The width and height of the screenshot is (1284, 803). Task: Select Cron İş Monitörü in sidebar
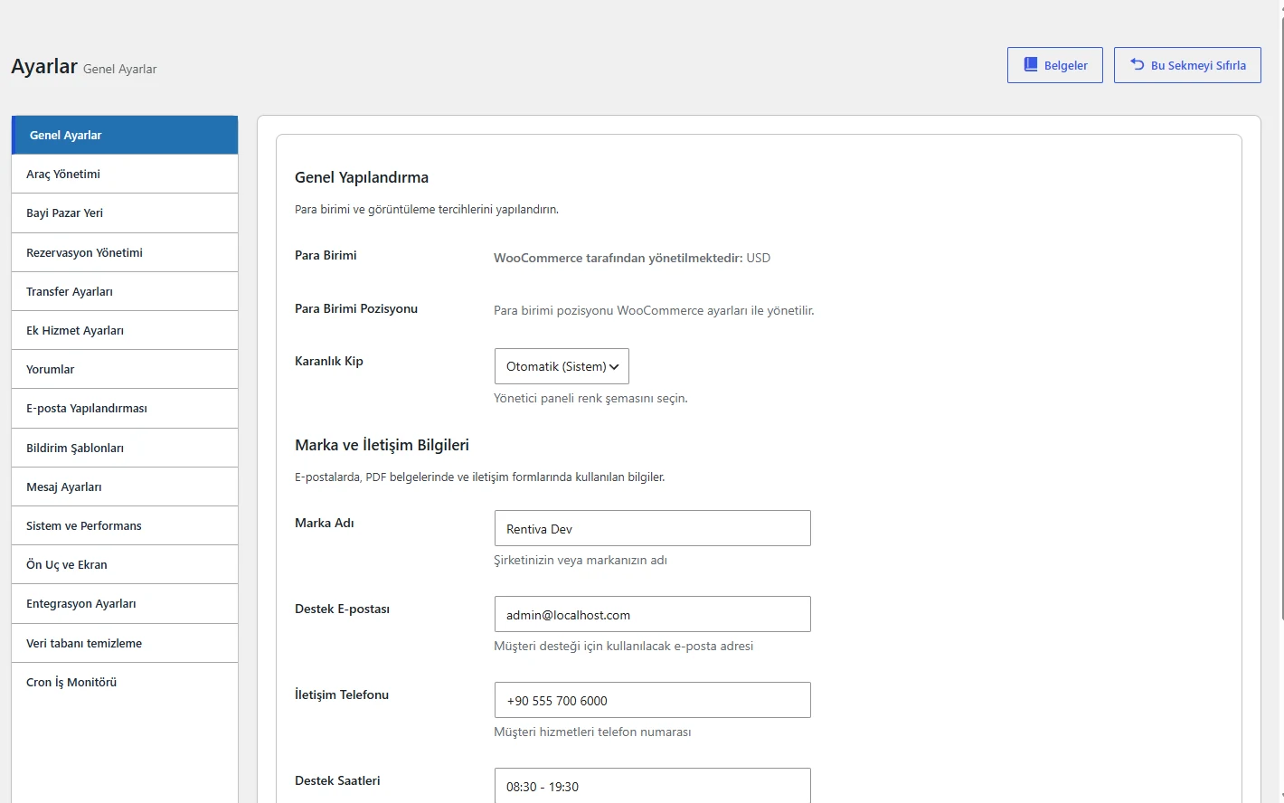click(125, 682)
